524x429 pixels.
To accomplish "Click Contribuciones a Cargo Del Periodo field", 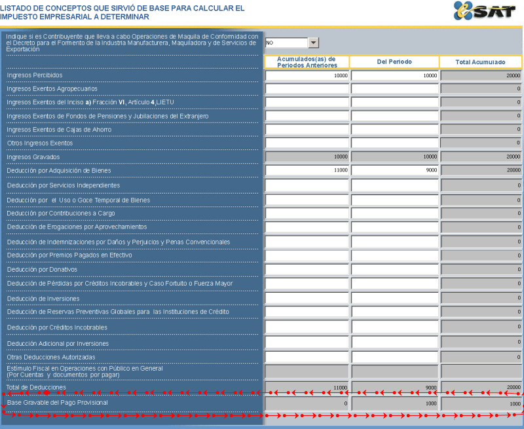I will (395, 213).
